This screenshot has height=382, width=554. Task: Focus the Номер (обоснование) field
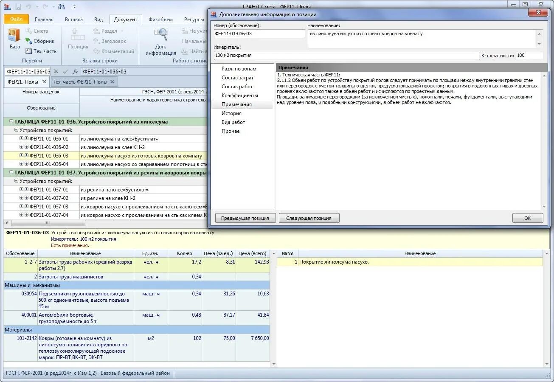[x=259, y=34]
